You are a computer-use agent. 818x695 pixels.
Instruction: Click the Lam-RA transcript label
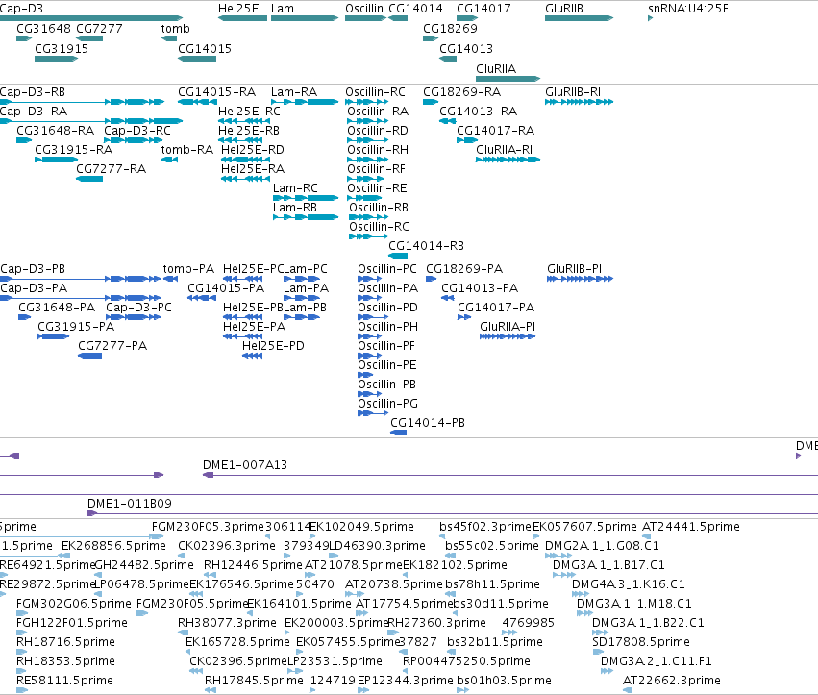click(294, 92)
